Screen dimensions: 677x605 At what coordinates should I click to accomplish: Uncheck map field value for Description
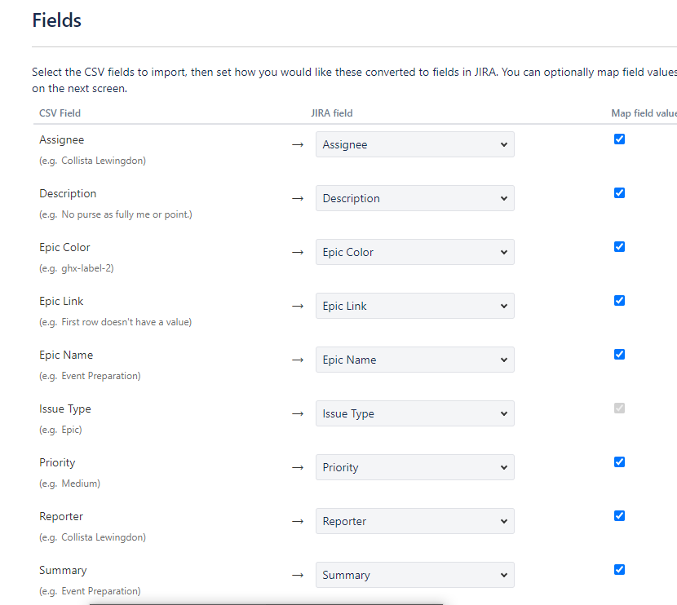(x=619, y=193)
